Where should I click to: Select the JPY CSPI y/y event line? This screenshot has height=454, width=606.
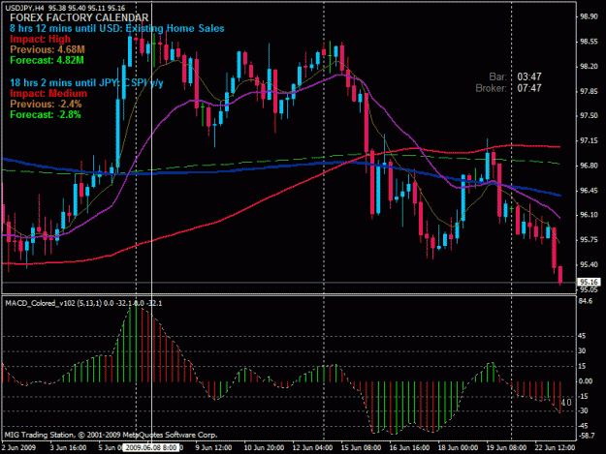[86, 83]
